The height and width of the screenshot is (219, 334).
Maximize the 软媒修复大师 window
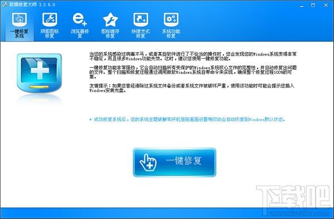pos(313,6)
